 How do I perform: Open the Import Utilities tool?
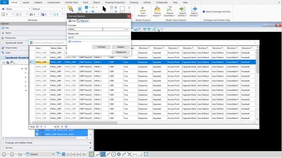182,12
